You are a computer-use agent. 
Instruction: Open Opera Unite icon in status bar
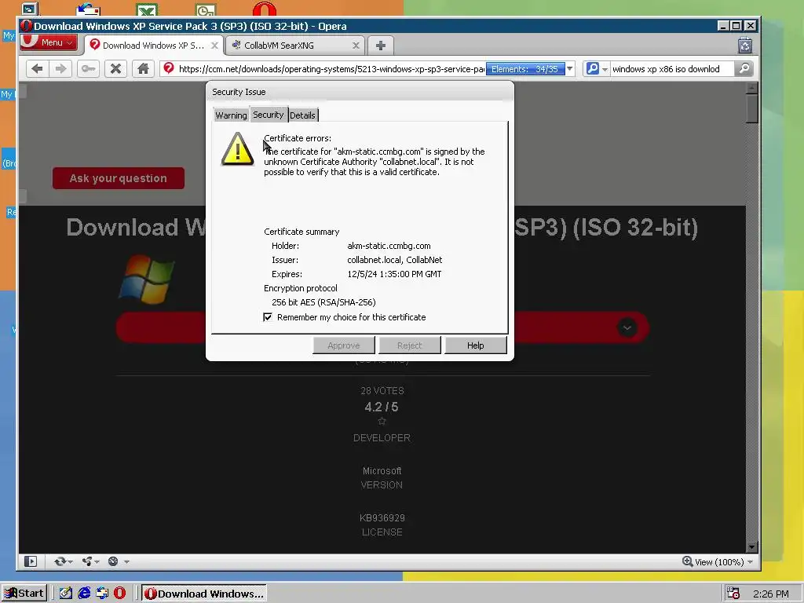[87, 561]
